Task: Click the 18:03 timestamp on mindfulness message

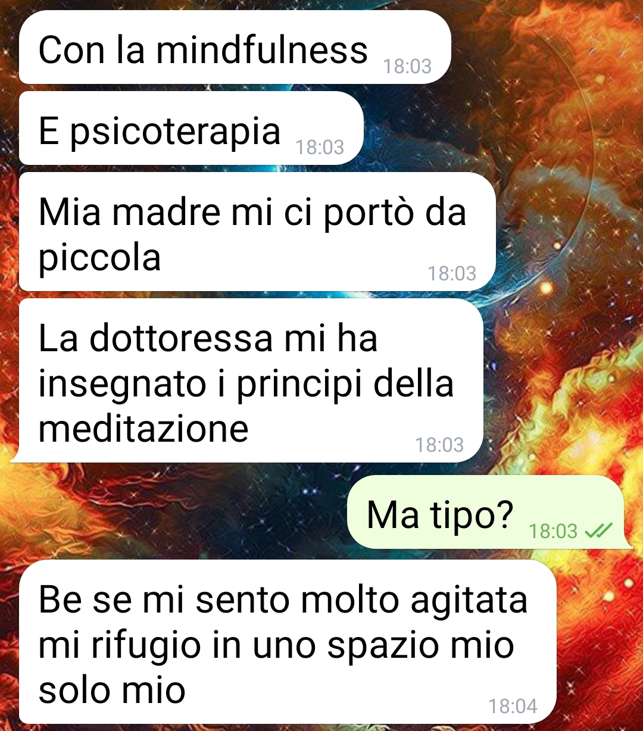Action: click(407, 66)
